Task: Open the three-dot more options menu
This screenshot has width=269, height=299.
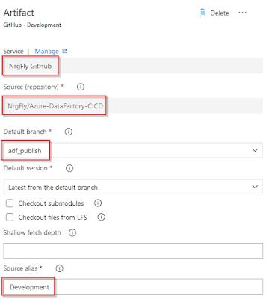Action: (242, 13)
